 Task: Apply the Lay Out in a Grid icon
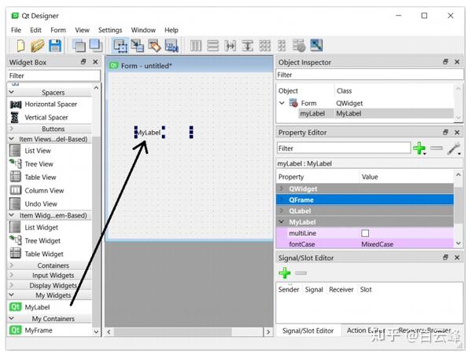point(265,46)
